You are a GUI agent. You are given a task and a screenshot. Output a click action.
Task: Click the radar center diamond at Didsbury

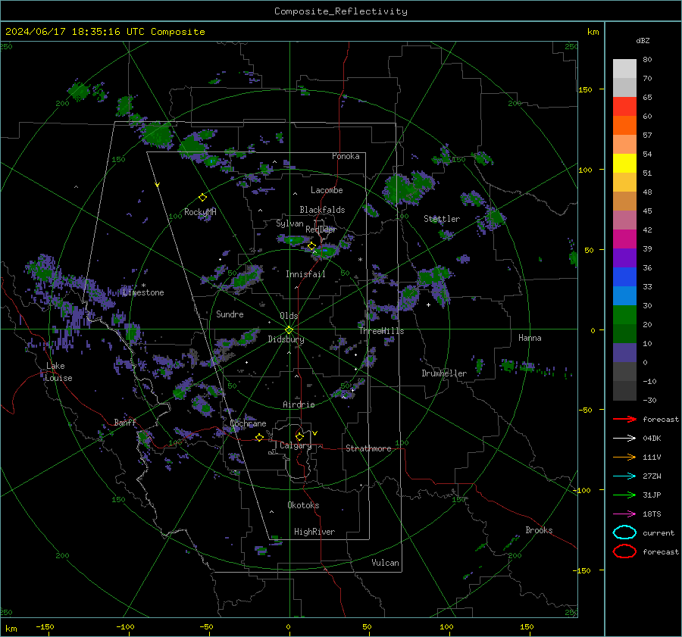click(289, 330)
